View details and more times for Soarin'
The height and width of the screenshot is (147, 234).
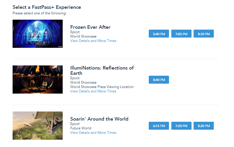(x=93, y=133)
